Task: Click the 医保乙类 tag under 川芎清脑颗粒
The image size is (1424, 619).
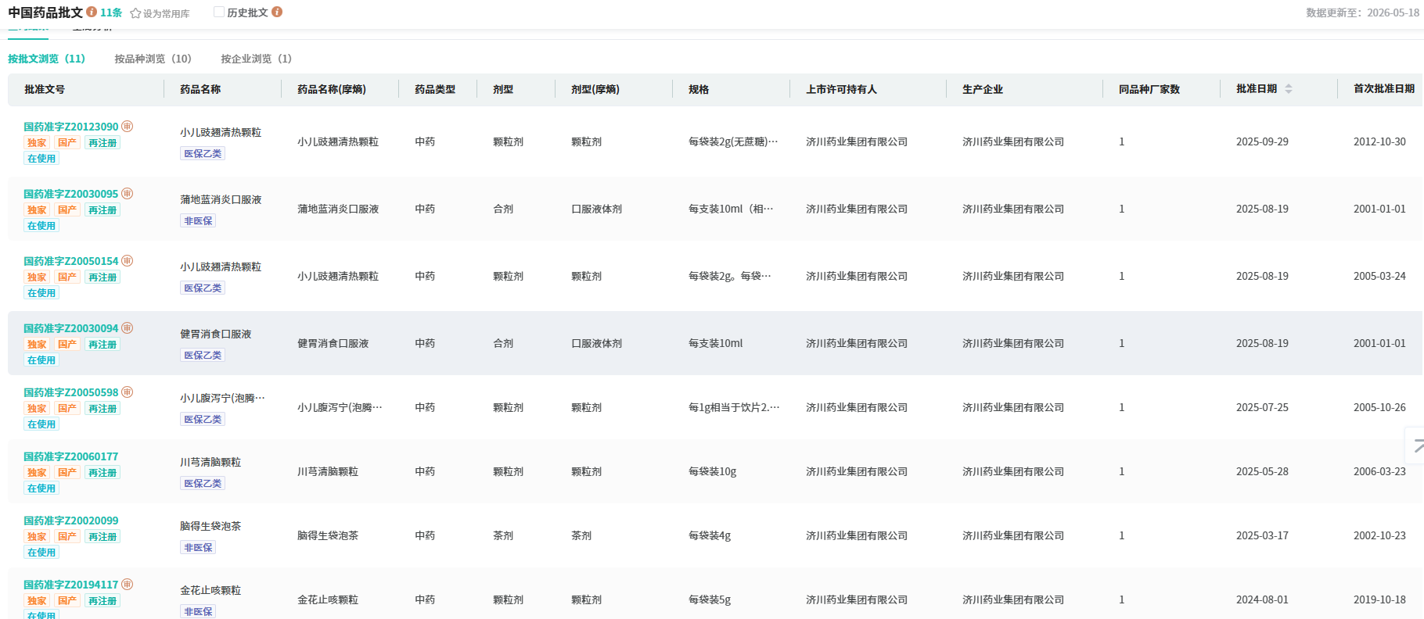Action: tap(203, 483)
